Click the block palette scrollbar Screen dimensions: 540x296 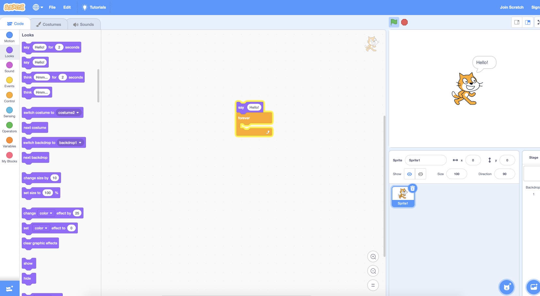(98, 86)
